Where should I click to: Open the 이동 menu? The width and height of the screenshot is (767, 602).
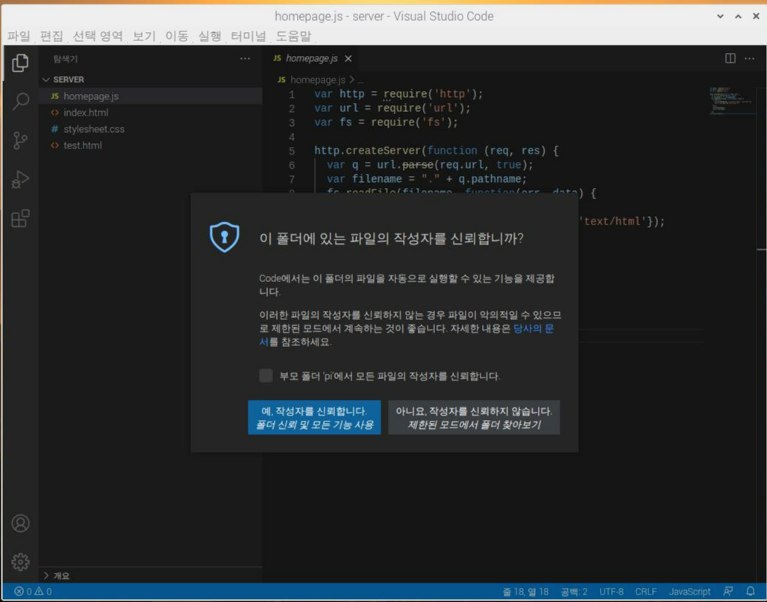tap(177, 36)
